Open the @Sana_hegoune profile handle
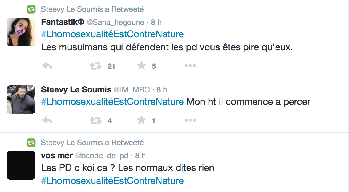The width and height of the screenshot is (349, 192). 116,22
